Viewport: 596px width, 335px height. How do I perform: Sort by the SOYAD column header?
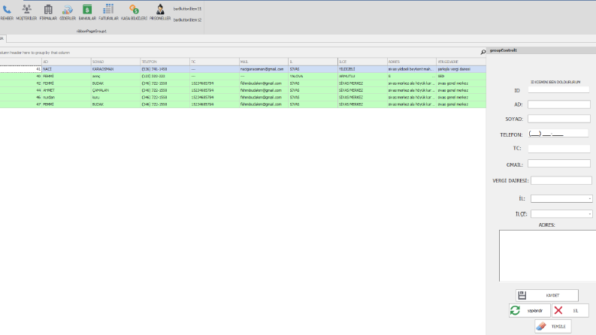click(116, 62)
